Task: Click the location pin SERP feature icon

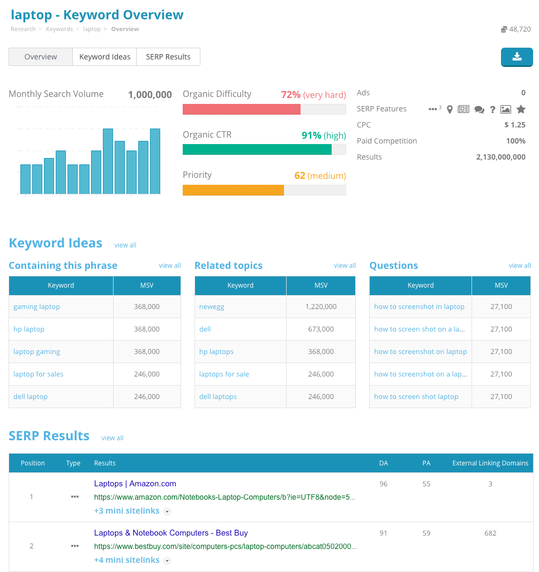Action: pyautogui.click(x=450, y=109)
